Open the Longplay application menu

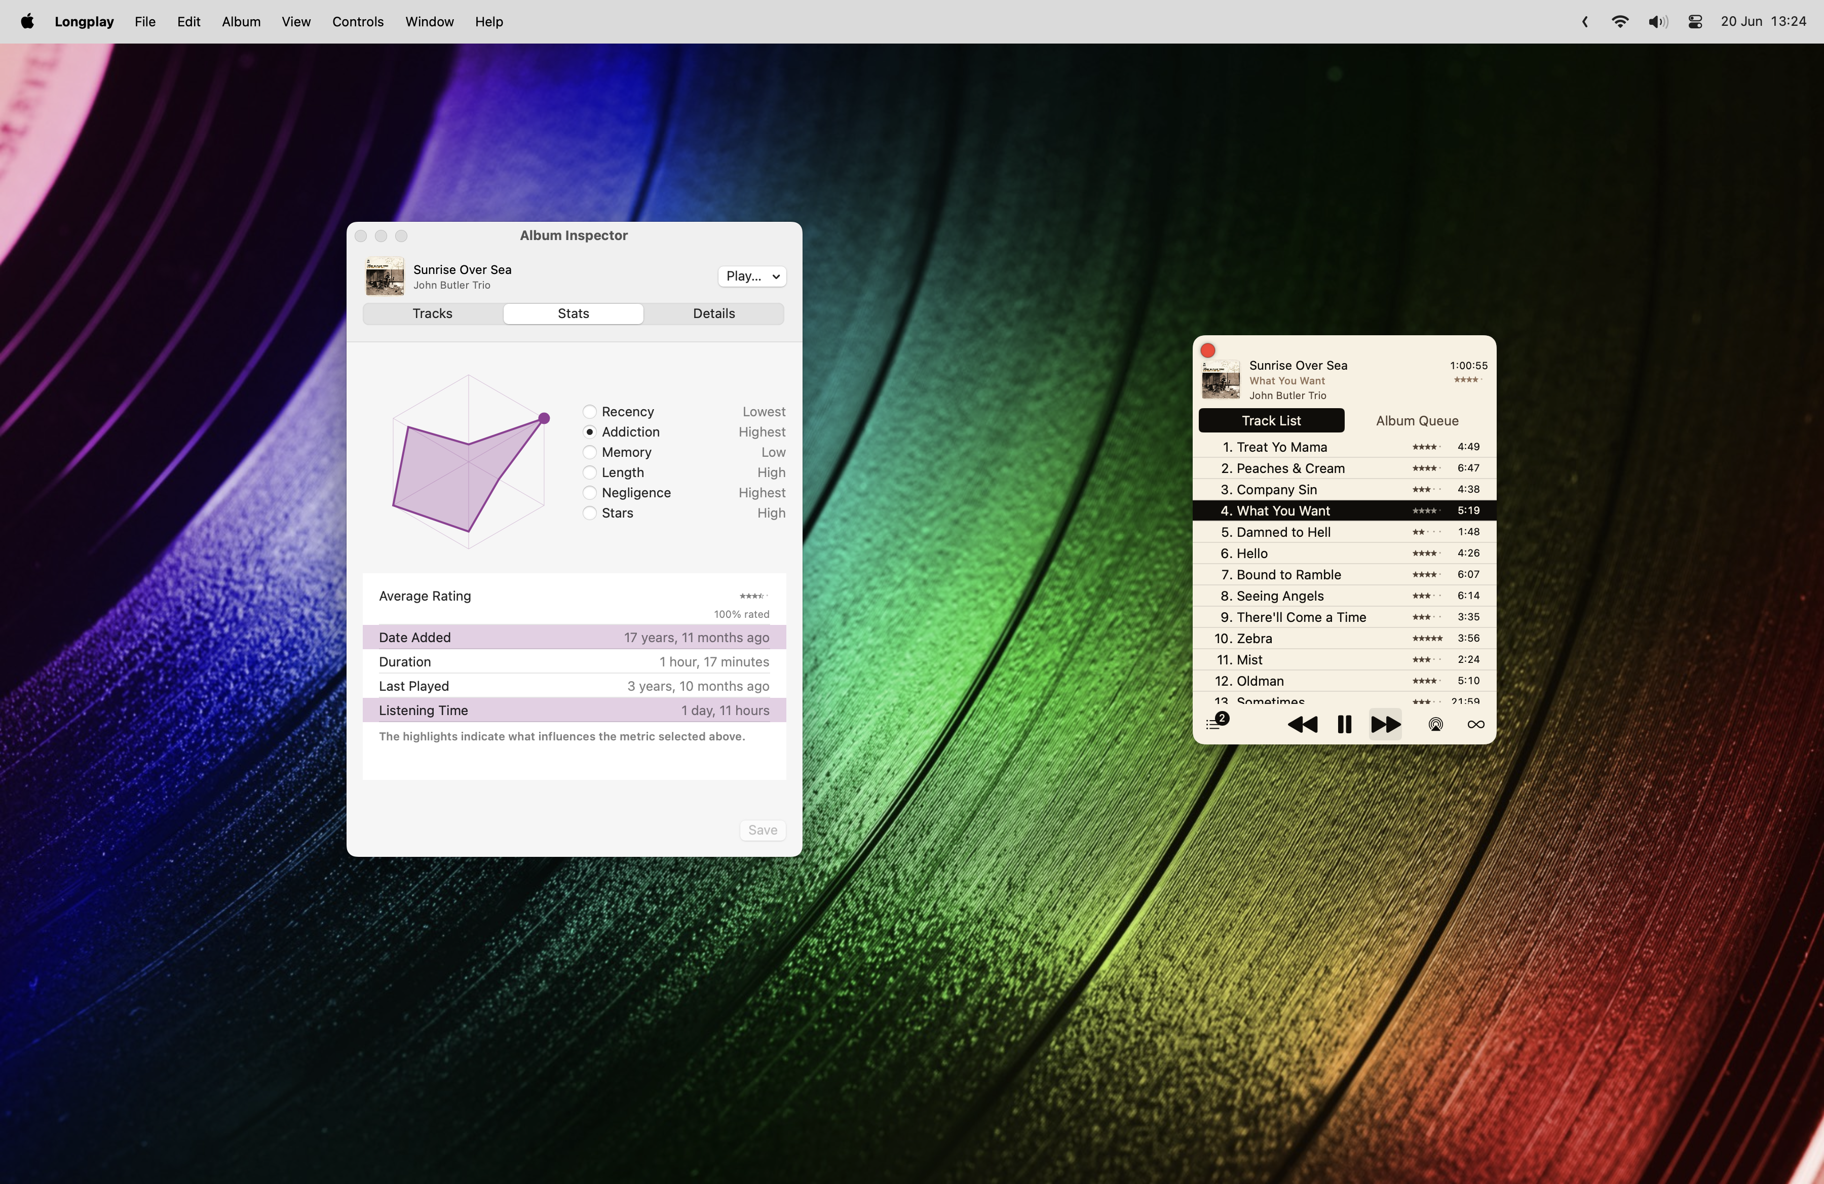[x=84, y=21]
